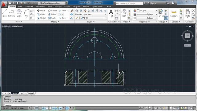Switch to the Insert ribbon tab
This screenshot has width=197, height=111.
[20, 6]
